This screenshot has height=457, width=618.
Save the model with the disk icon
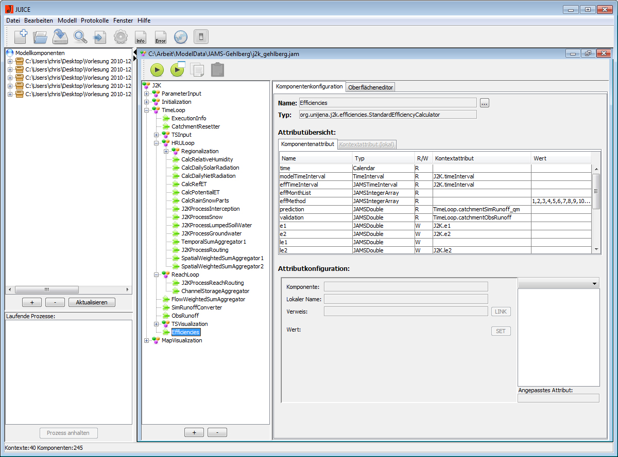[60, 36]
